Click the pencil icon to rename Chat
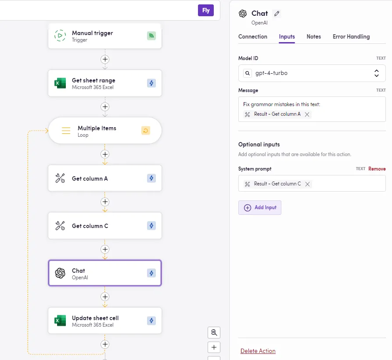392x360 pixels. point(276,14)
